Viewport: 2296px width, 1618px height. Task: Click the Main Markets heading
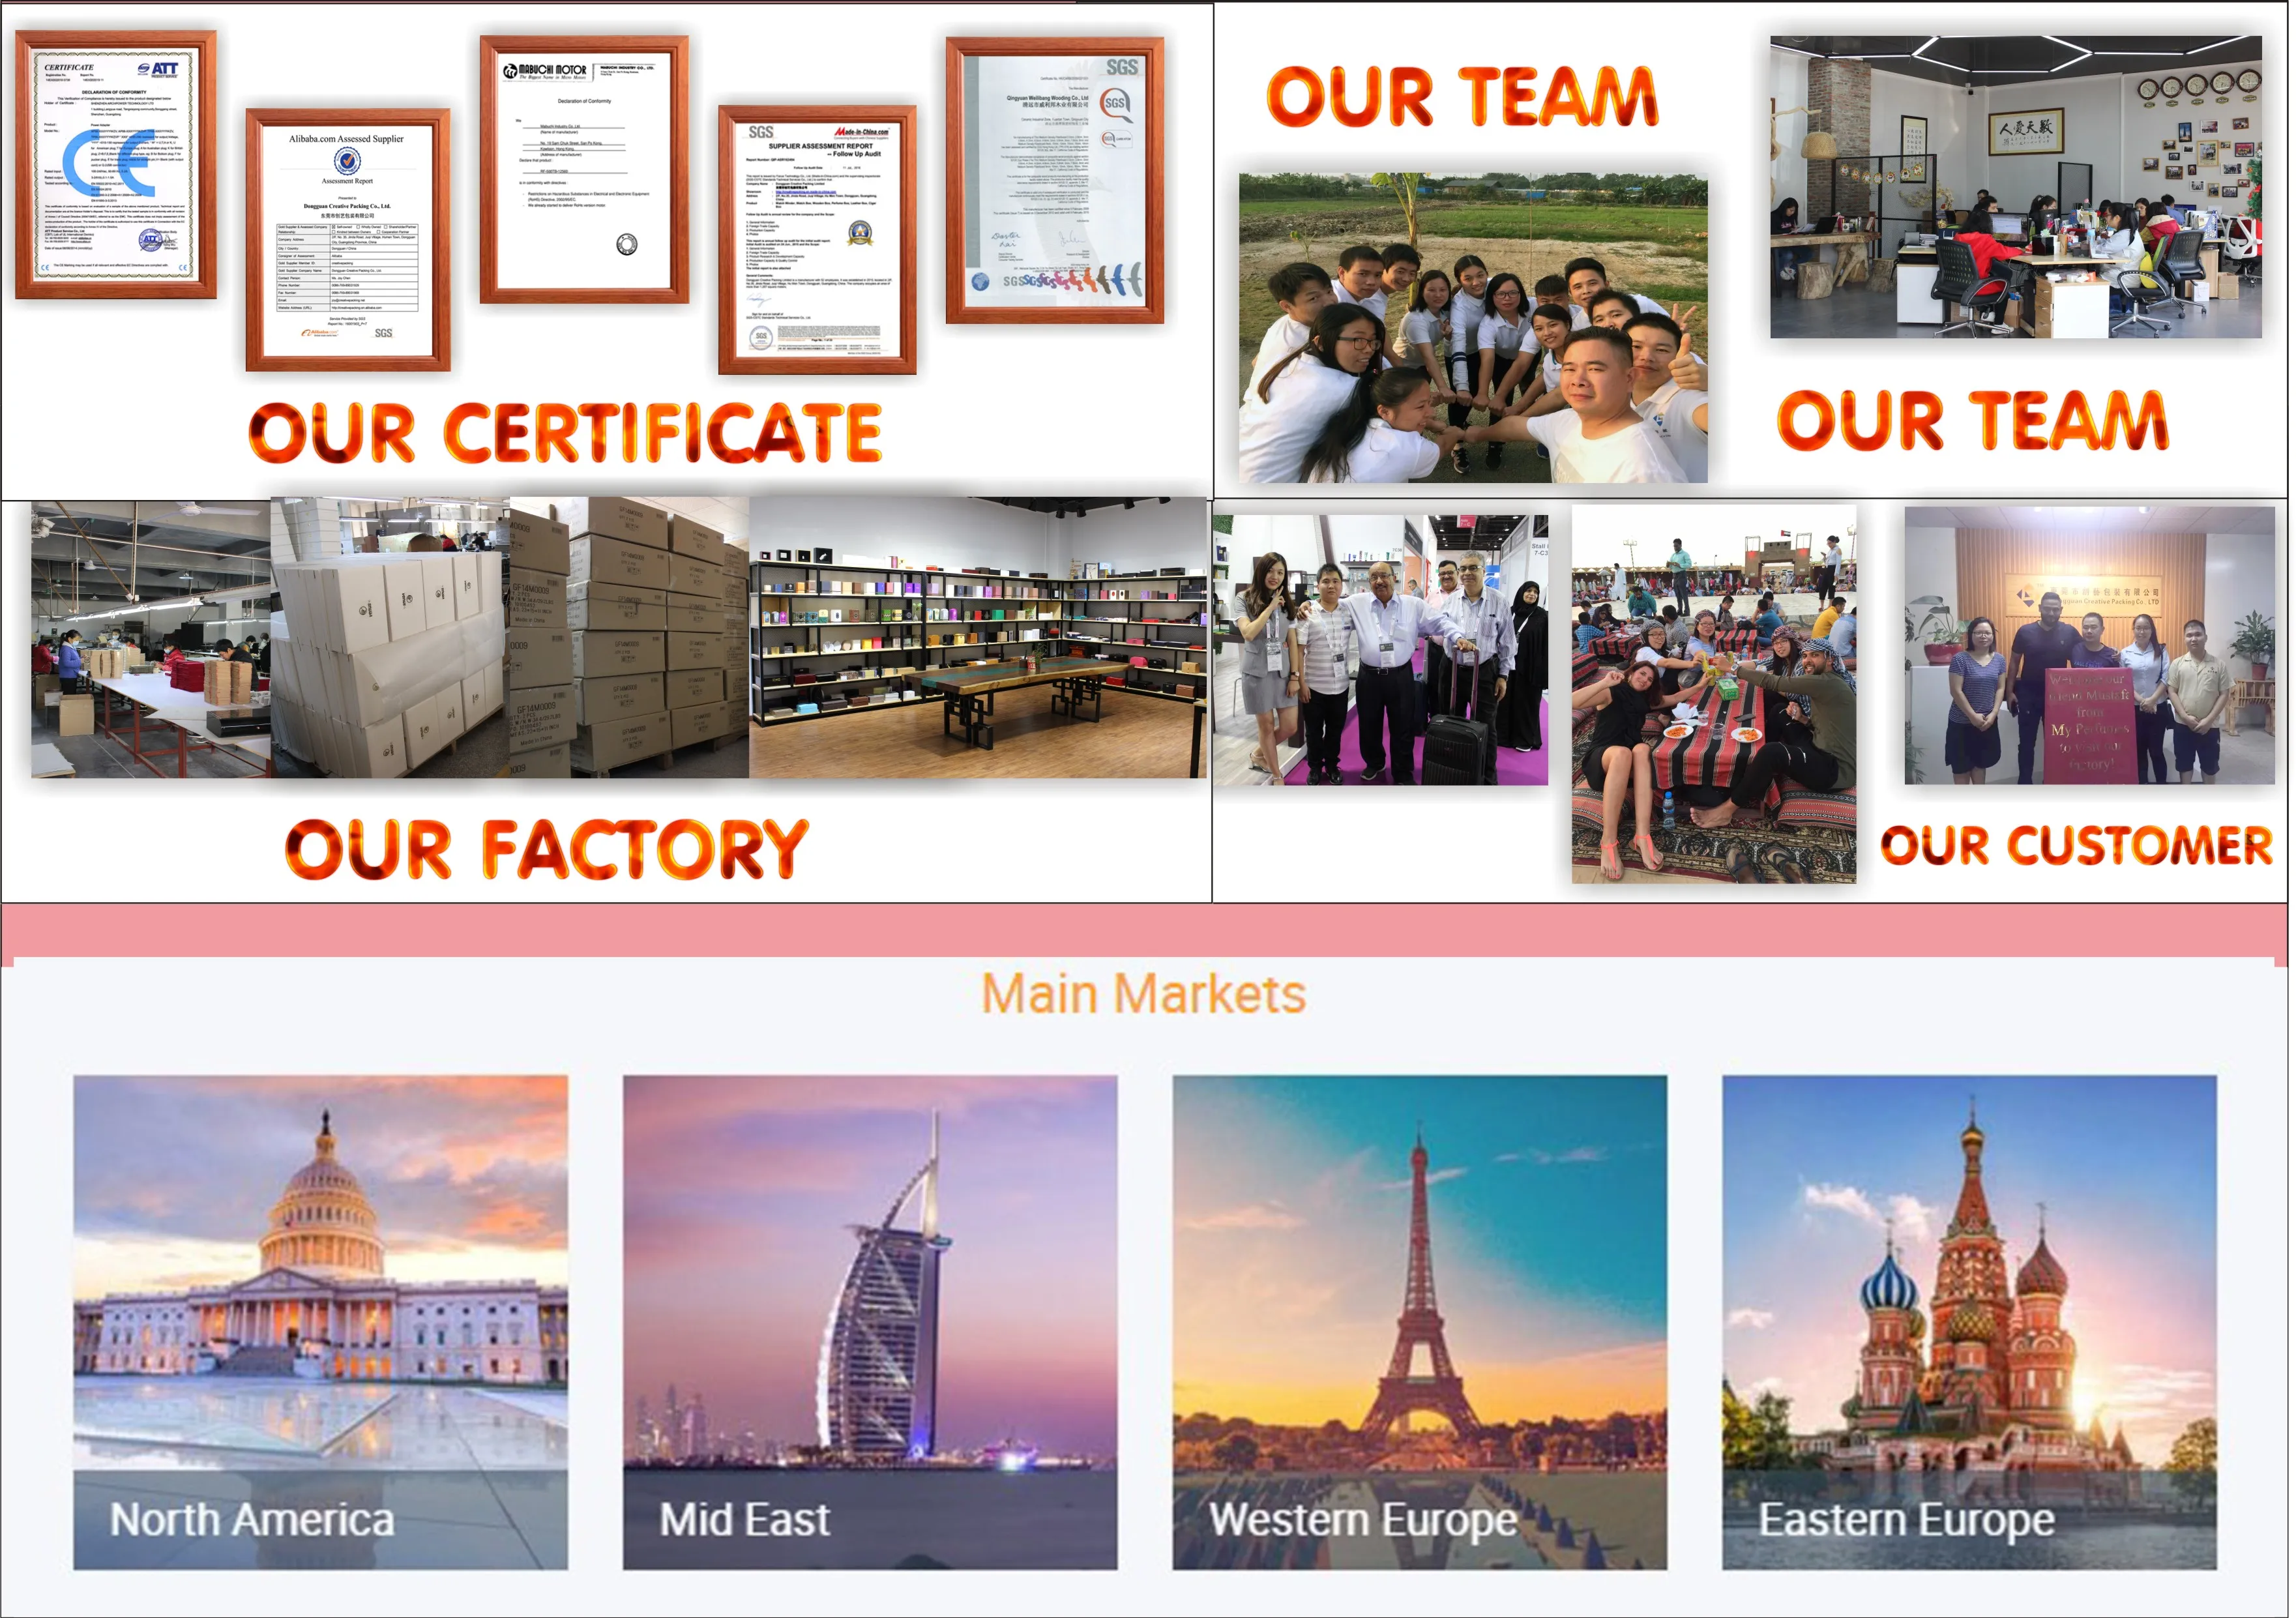pyautogui.click(x=1144, y=994)
